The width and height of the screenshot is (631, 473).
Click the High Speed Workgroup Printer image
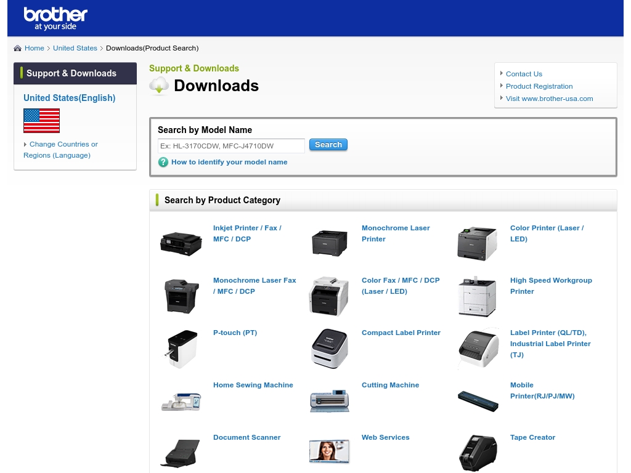pos(478,296)
